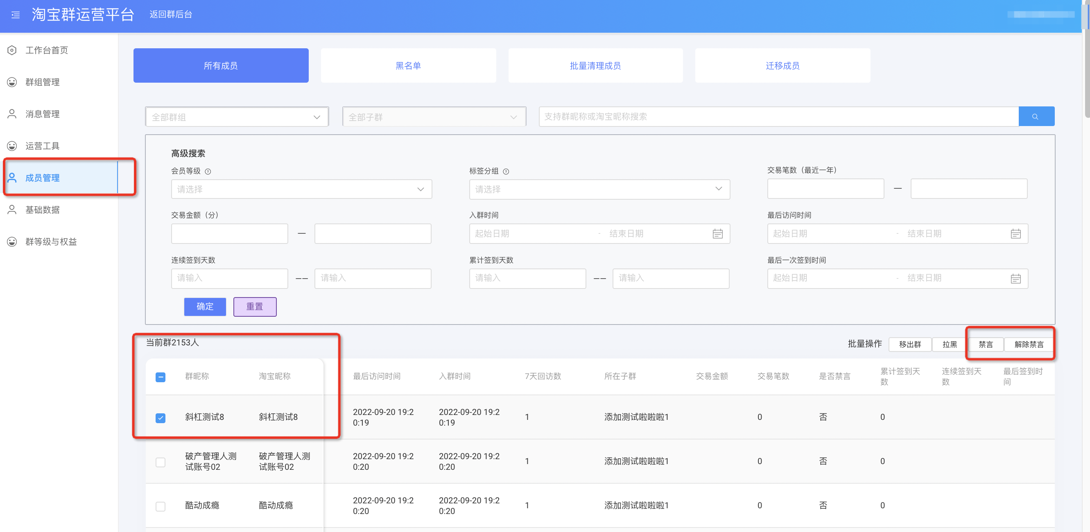Click 添加测试啦啦啦1 in the 酷动成瘾 row
The width and height of the screenshot is (1090, 532).
point(636,505)
